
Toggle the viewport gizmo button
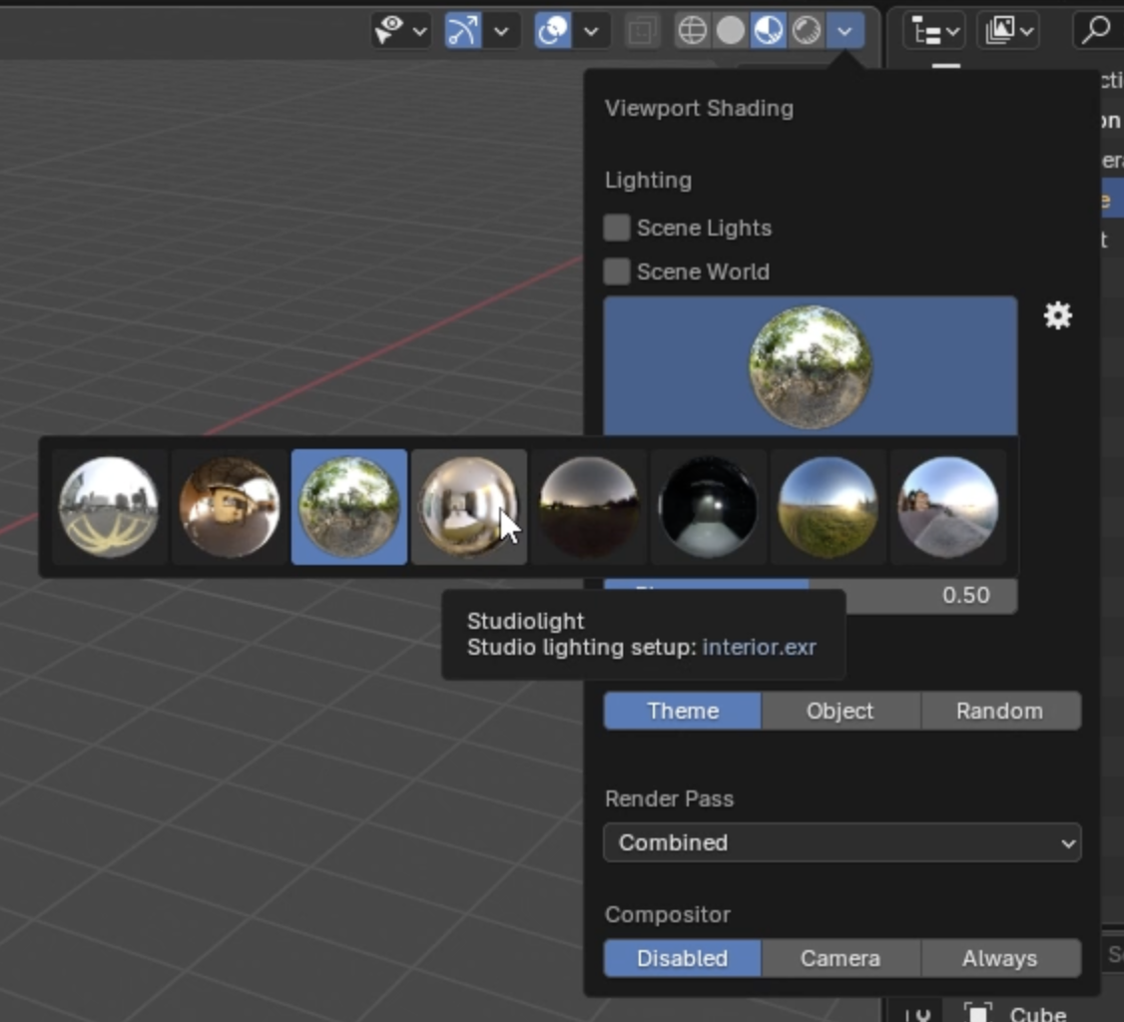463,31
